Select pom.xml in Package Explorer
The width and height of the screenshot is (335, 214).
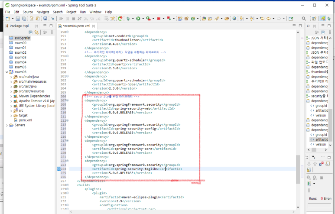[x=26, y=120]
